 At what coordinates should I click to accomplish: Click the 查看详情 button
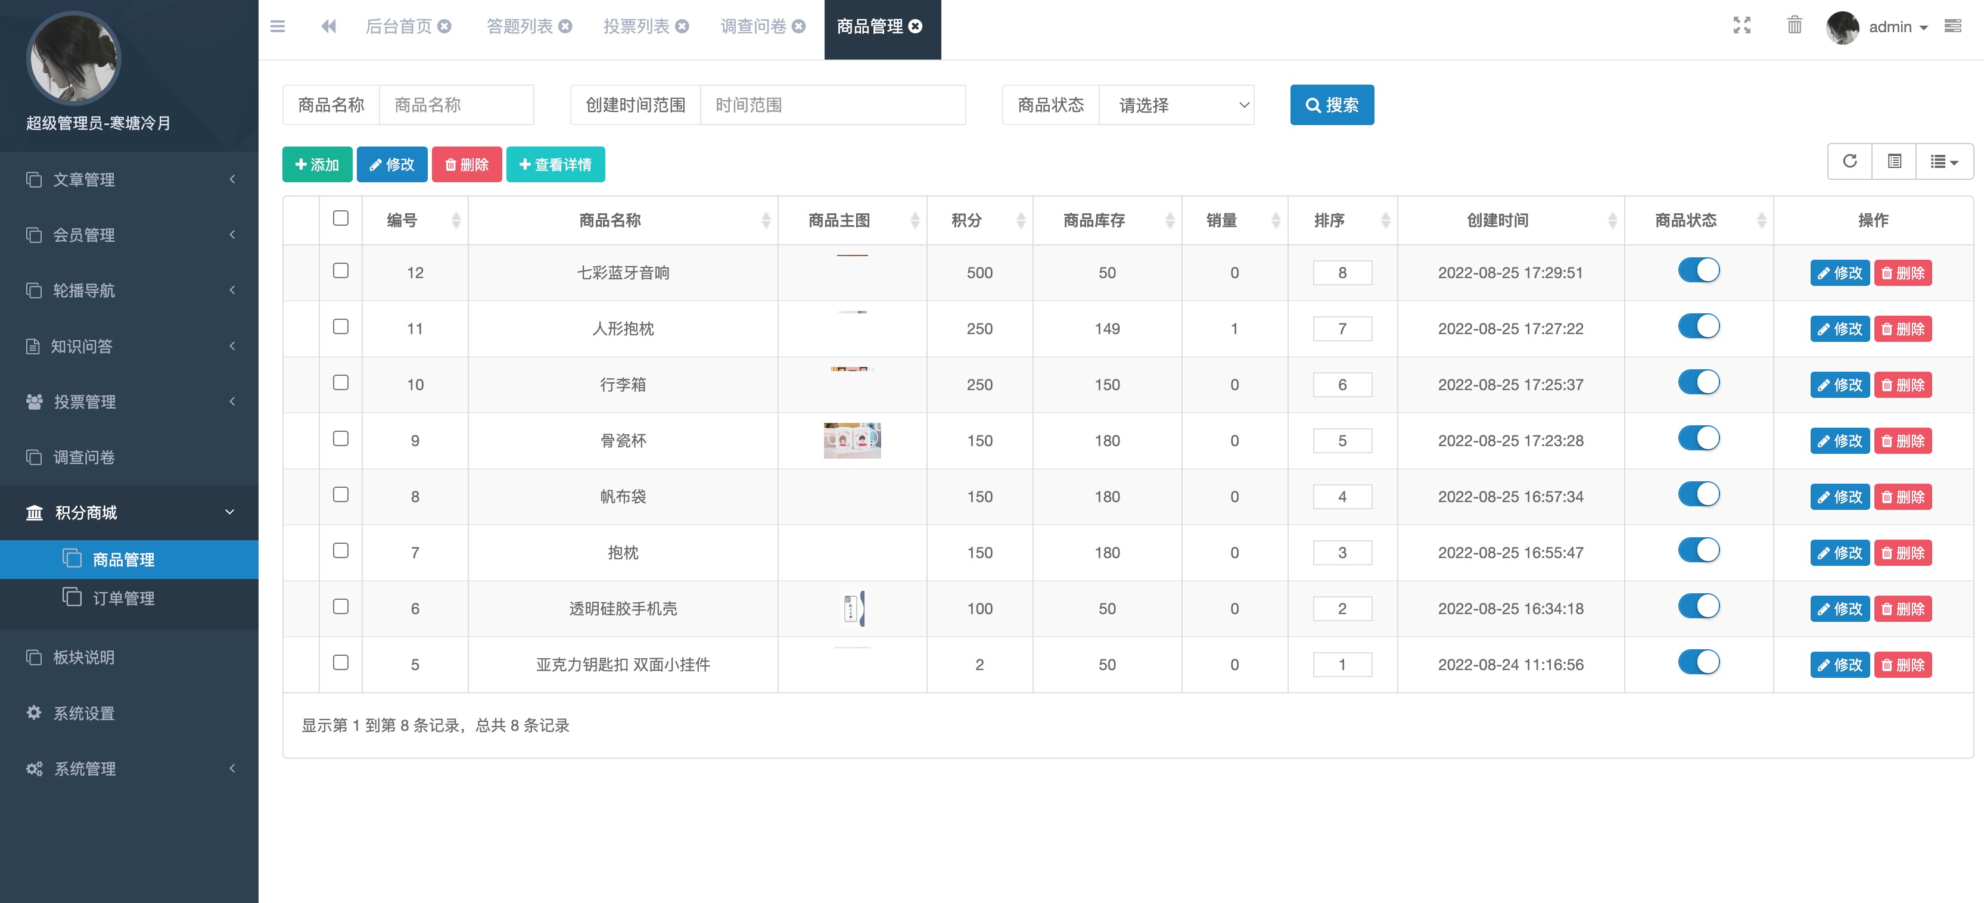click(555, 165)
